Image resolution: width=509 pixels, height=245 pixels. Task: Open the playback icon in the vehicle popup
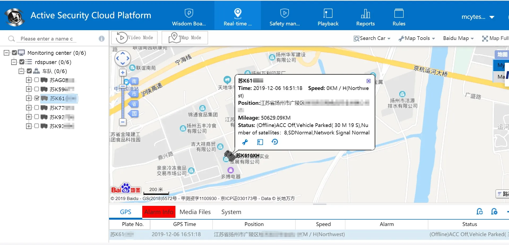click(x=260, y=142)
